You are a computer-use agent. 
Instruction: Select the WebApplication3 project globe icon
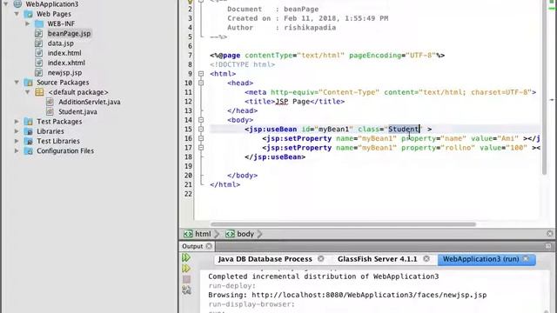pyautogui.click(x=17, y=4)
